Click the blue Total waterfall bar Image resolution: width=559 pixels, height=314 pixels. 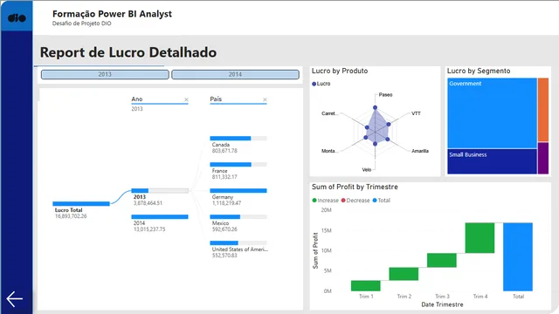pos(518,256)
